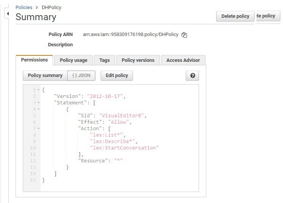Toggle the JSON view button
The image size is (283, 203).
(81, 76)
